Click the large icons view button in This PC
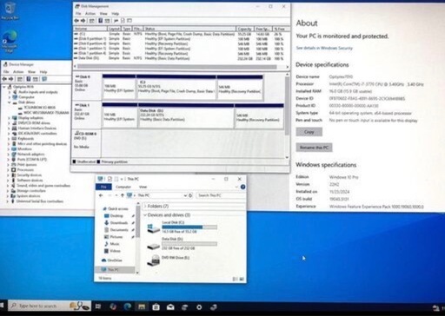Image resolution: width=445 pixels, height=316 pixels. [x=242, y=279]
